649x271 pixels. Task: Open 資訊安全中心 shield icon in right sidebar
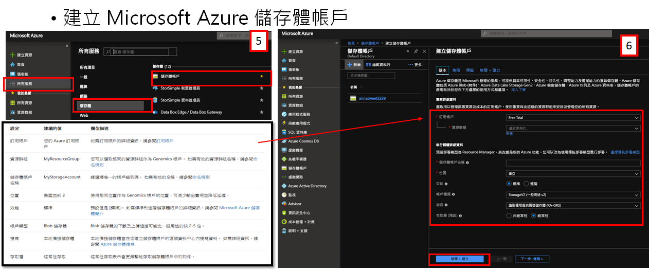284,212
